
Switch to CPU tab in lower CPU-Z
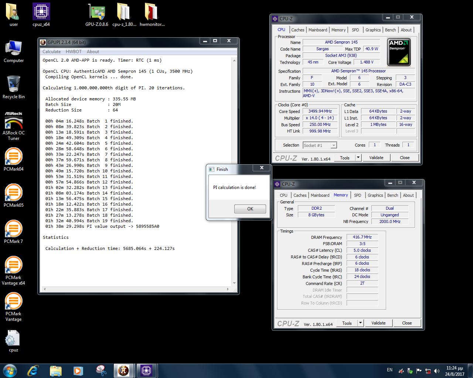pyautogui.click(x=283, y=195)
